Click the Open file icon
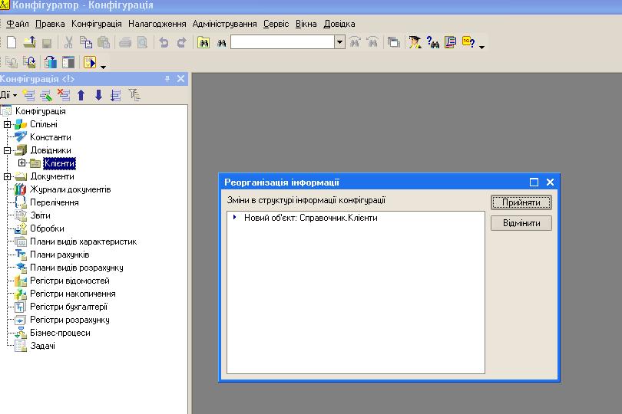622x414 pixels. [29, 42]
